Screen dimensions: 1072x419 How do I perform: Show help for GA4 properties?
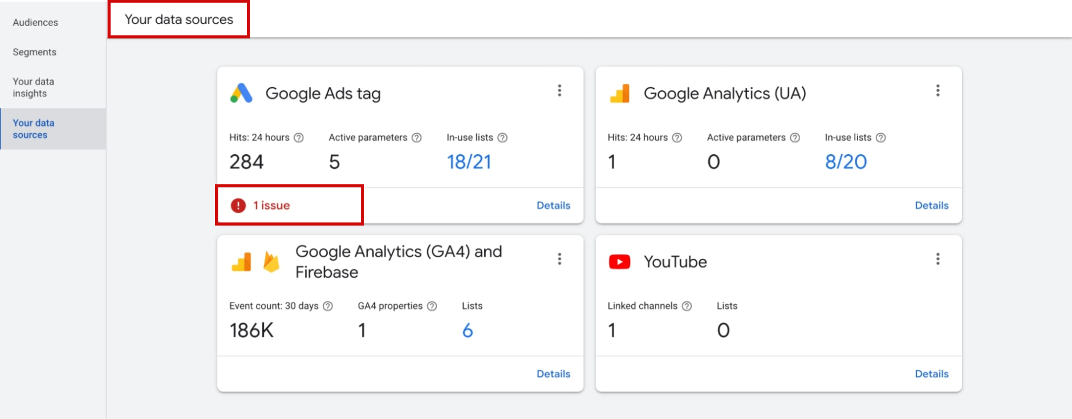432,306
